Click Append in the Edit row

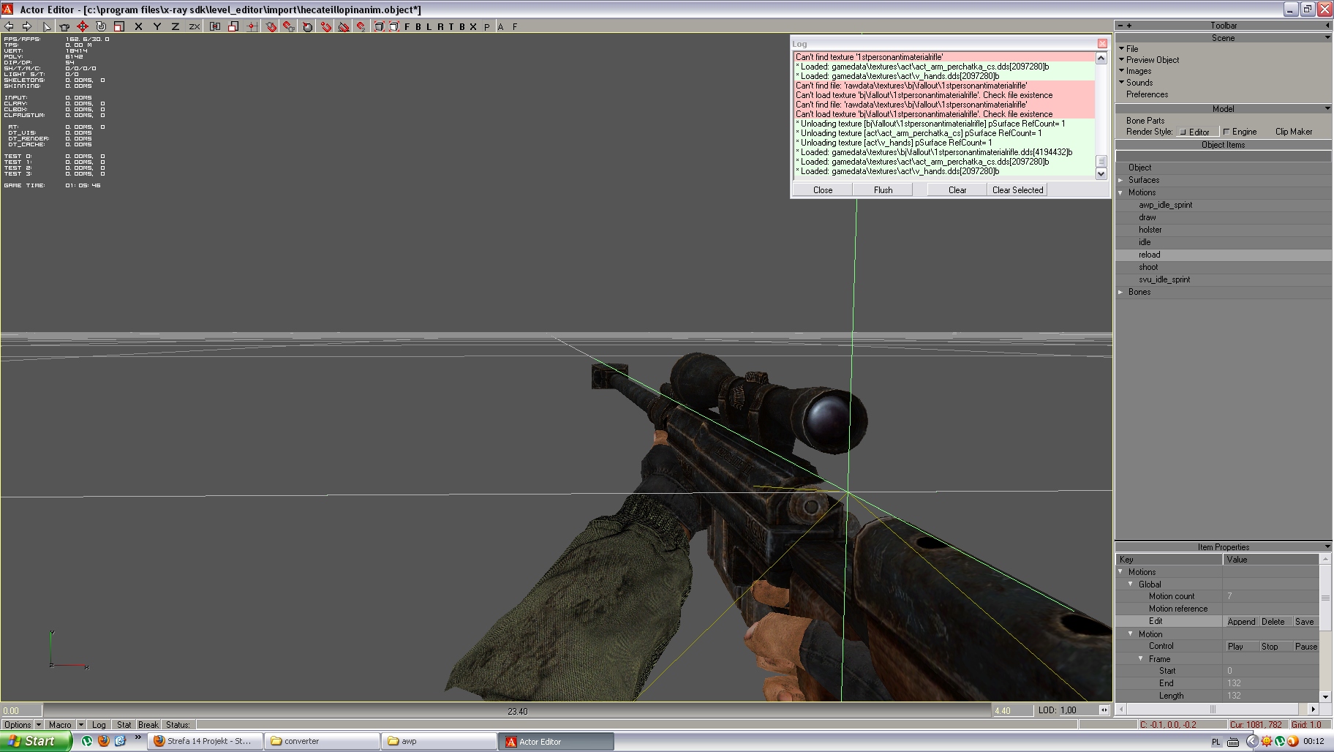coord(1241,622)
